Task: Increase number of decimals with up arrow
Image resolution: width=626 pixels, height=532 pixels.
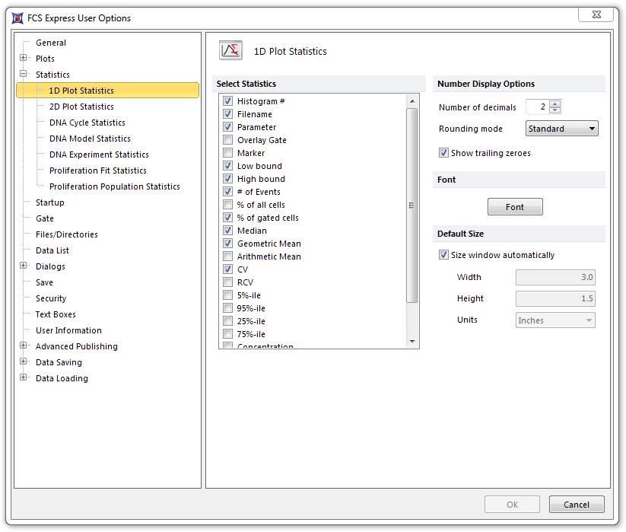Action: (x=555, y=104)
